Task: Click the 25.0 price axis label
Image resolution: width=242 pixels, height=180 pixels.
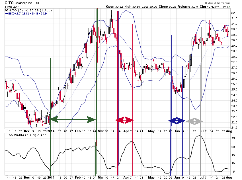Action: [234, 90]
